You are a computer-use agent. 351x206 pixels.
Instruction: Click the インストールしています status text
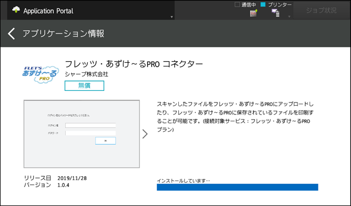click(183, 181)
